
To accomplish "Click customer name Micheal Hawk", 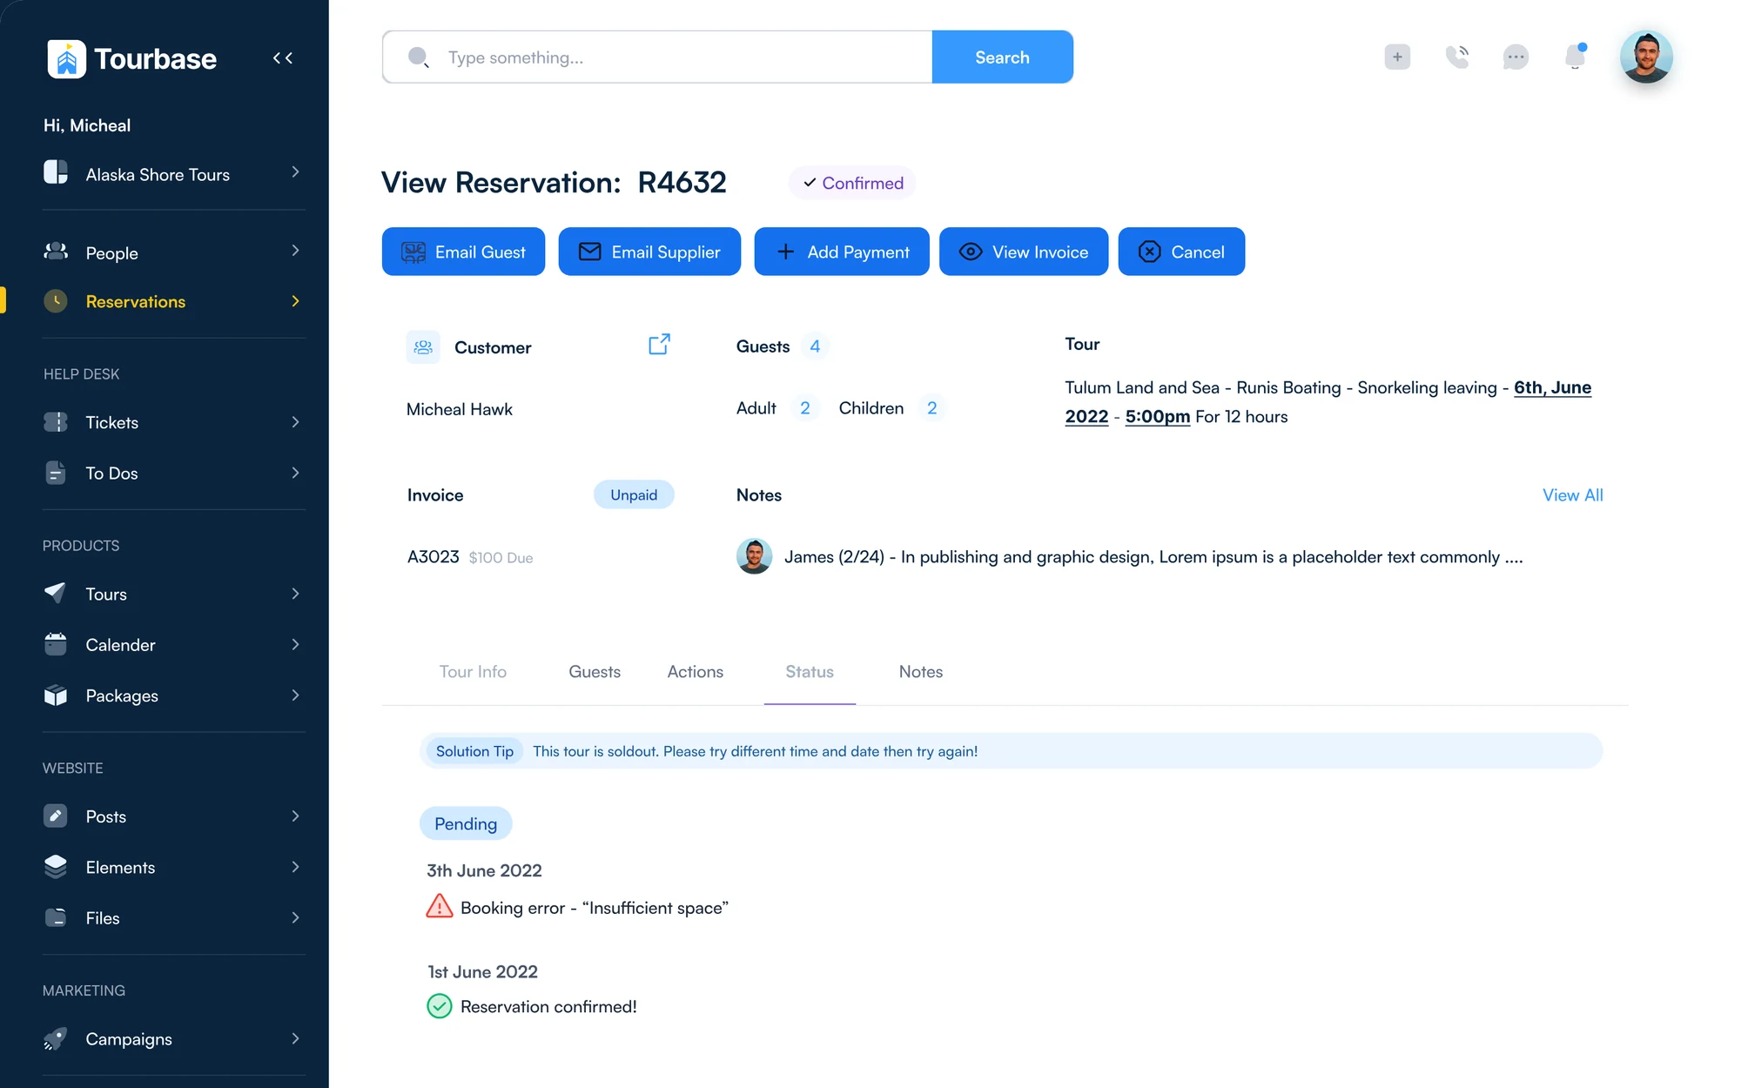I will tap(459, 409).
